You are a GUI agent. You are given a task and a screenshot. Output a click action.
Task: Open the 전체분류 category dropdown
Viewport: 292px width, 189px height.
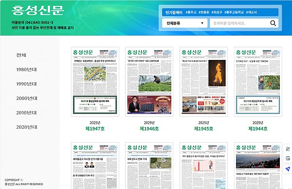click(x=184, y=23)
